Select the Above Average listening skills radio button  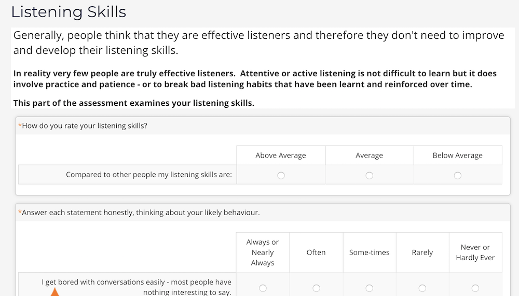click(x=281, y=176)
